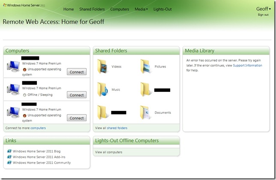Open the Support Information link
Image resolution: width=276 pixels, height=180 pixels.
[247, 66]
